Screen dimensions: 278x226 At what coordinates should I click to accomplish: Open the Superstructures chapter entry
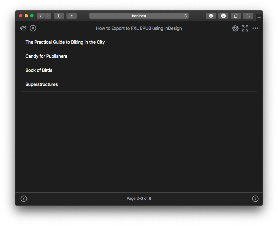[x=42, y=84]
